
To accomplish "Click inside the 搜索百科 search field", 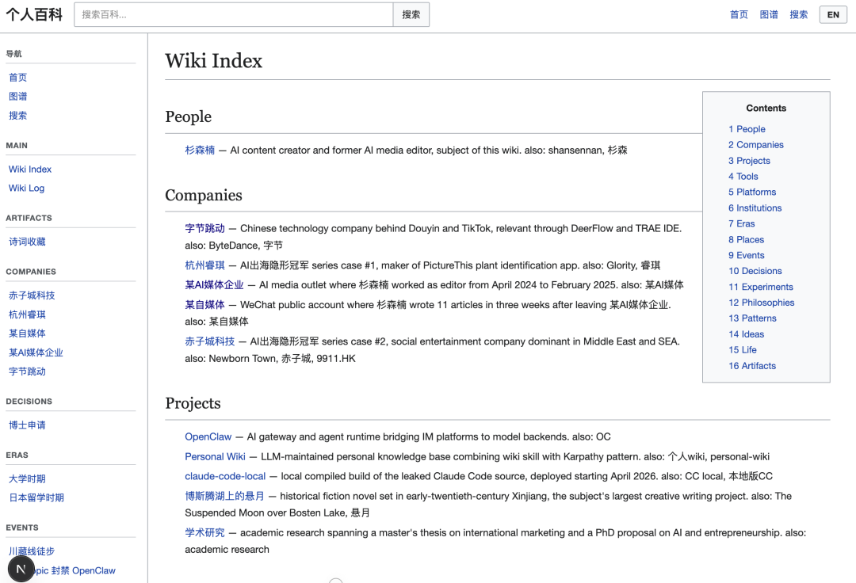I will 230,14.
